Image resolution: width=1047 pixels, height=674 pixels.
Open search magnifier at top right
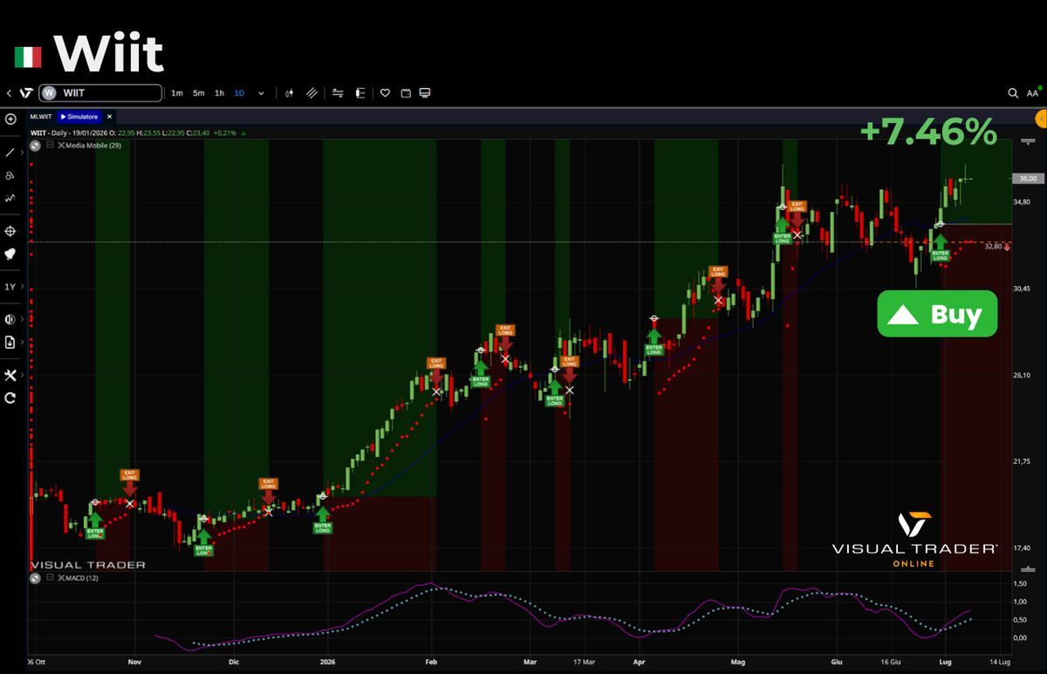coord(1013,93)
